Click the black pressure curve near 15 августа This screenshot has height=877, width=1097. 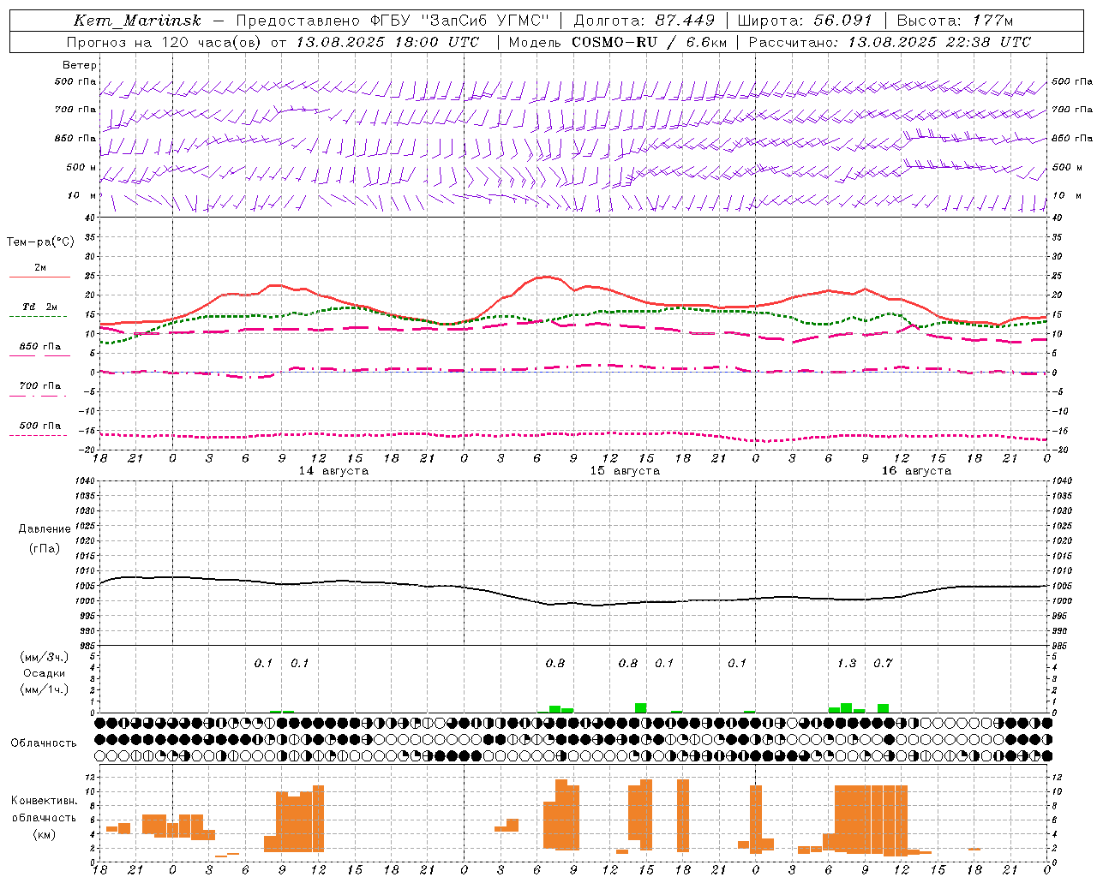[x=625, y=603]
